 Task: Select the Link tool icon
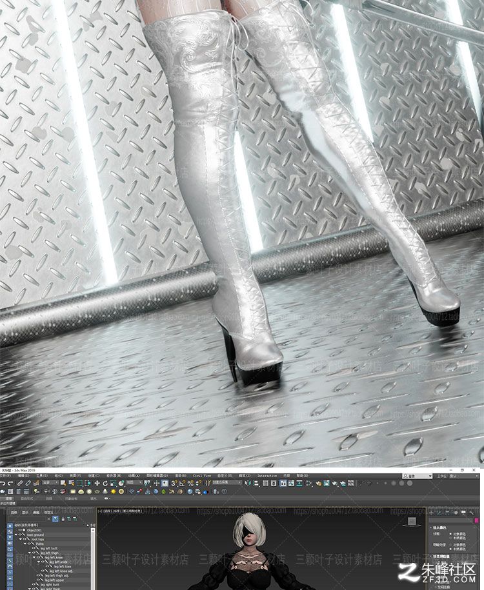[x=19, y=483]
